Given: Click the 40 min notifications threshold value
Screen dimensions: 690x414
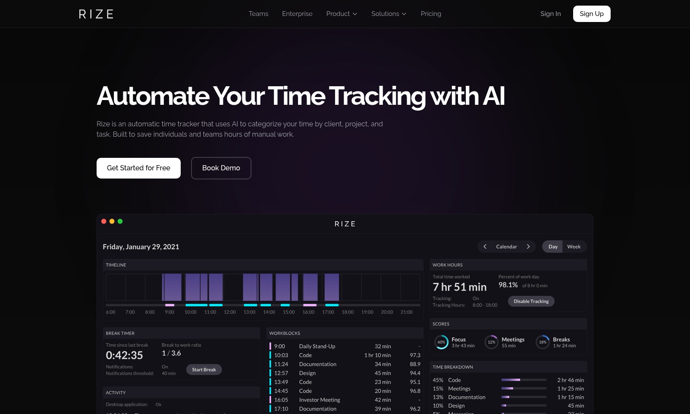Looking at the screenshot, I should [169, 373].
